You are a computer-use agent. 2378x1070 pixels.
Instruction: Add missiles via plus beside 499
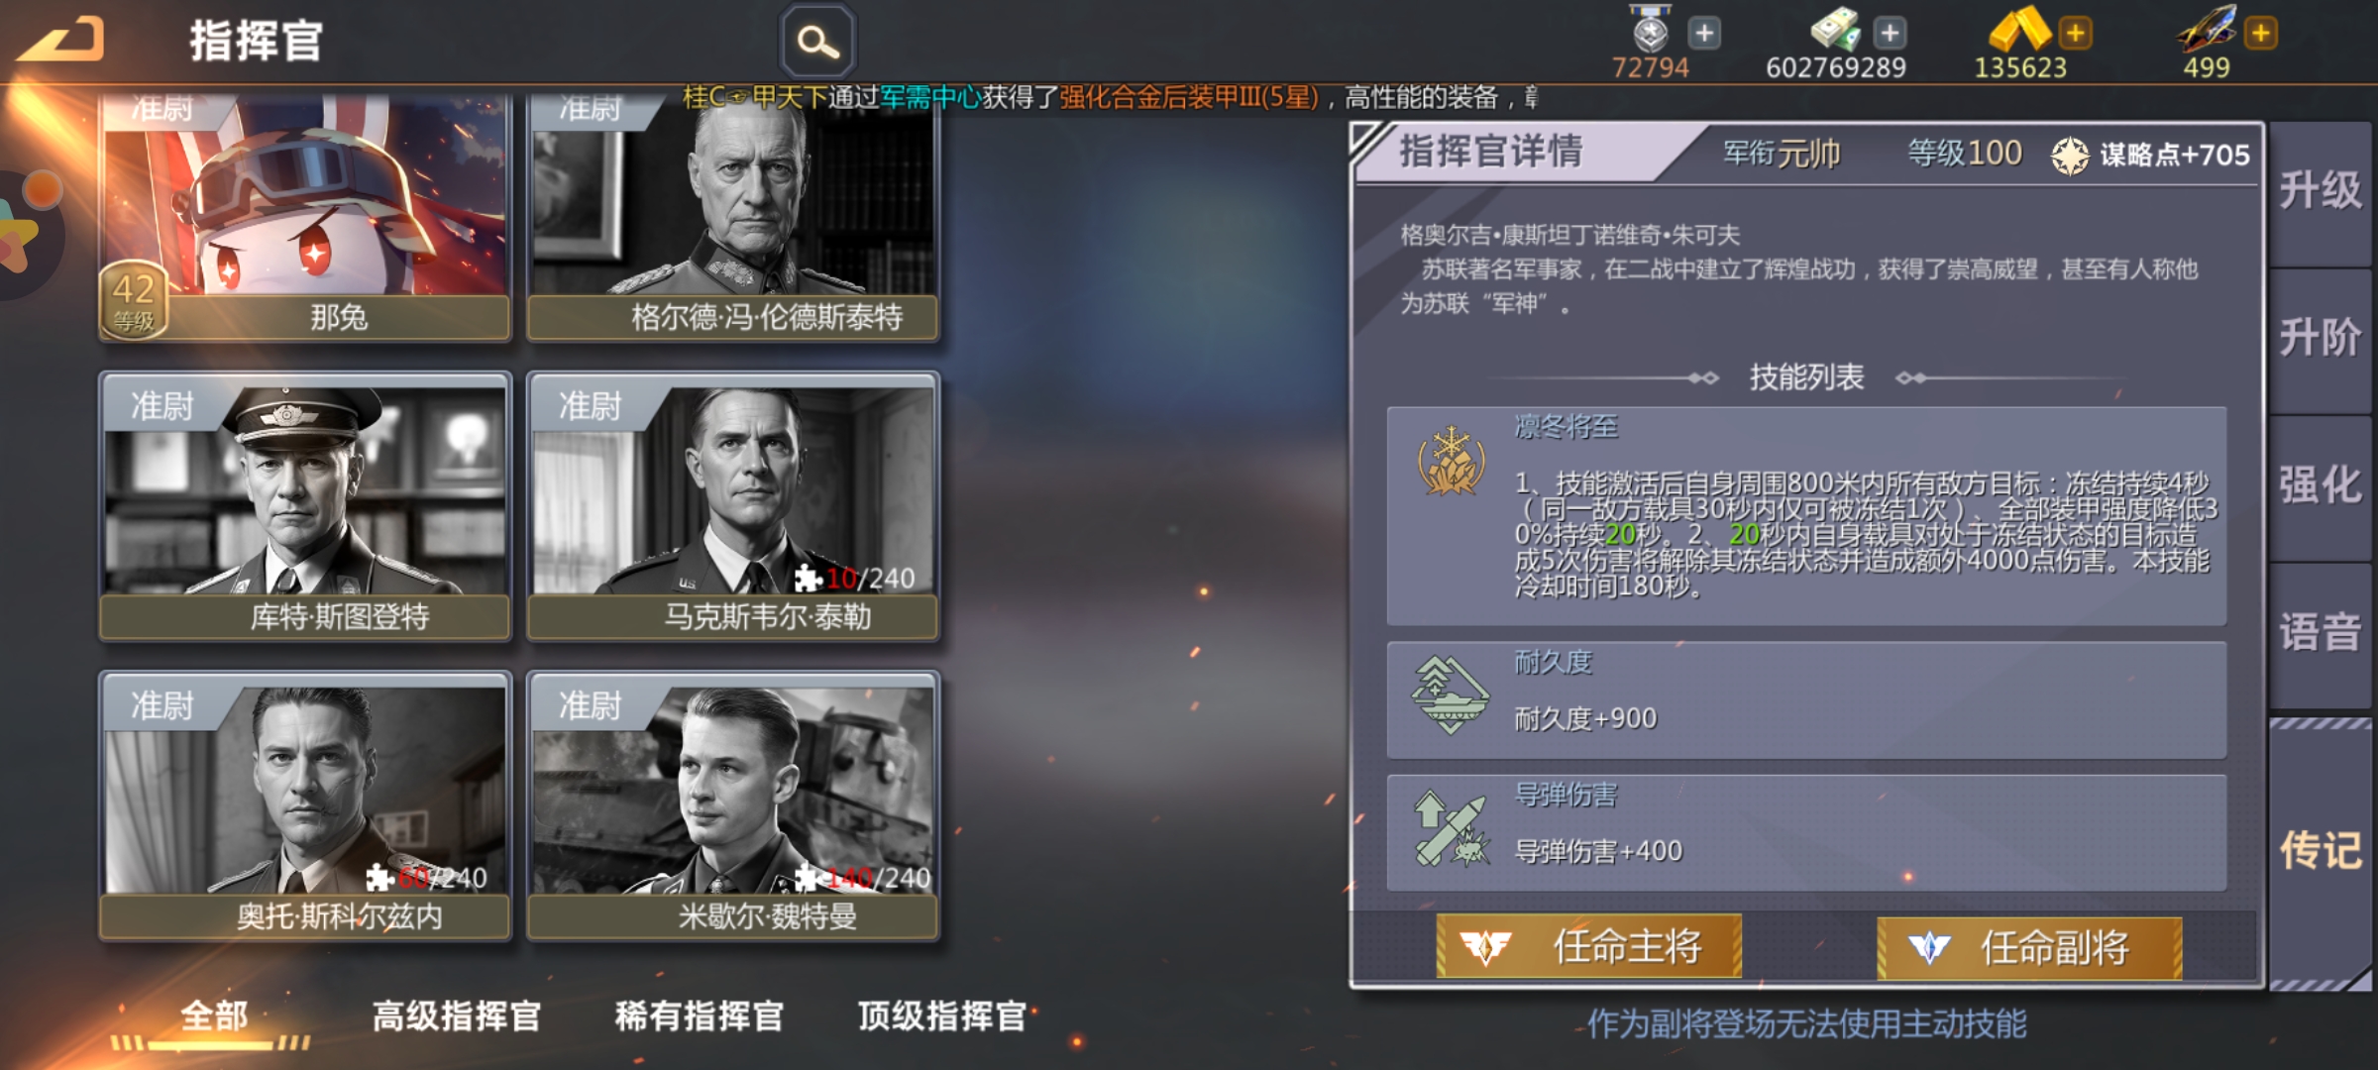pyautogui.click(x=2260, y=33)
